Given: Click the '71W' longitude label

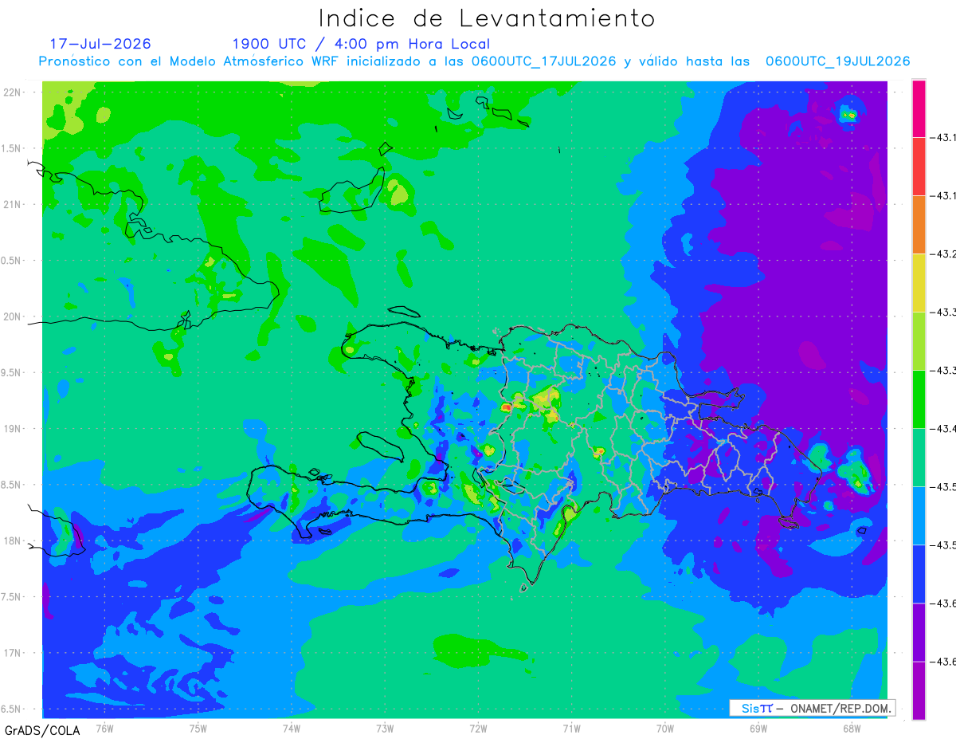Looking at the screenshot, I should [x=571, y=728].
